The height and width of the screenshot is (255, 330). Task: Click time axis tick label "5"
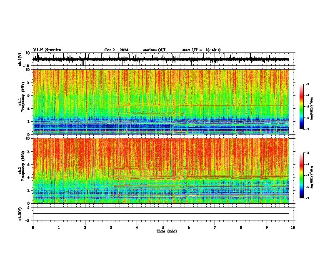click(163, 227)
